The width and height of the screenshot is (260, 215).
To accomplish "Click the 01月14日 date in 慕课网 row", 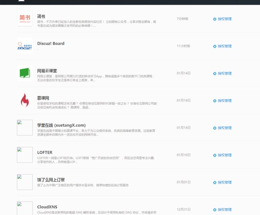I will pos(184,100).
